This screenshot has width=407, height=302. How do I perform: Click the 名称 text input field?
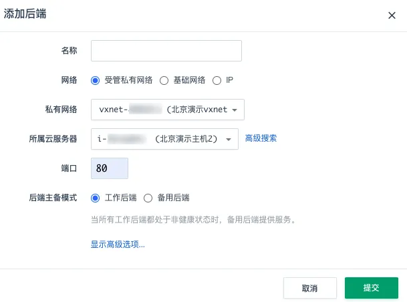click(166, 51)
